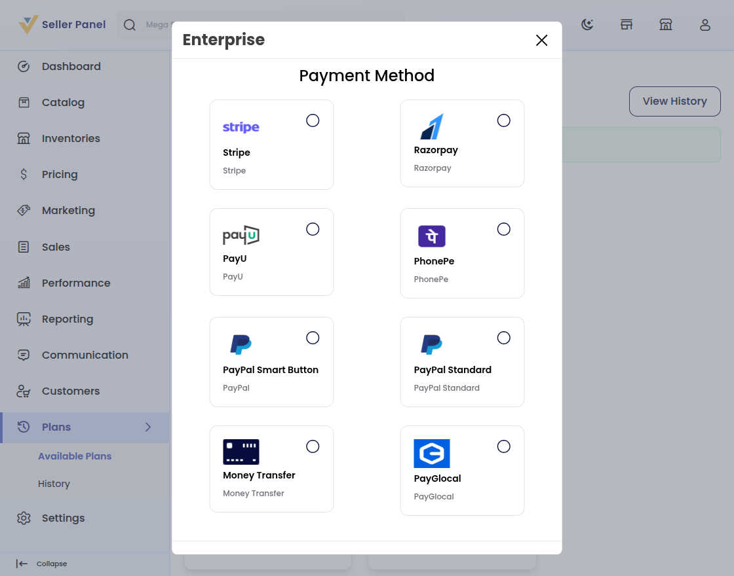Image resolution: width=734 pixels, height=576 pixels.
Task: Click the Plans history clock icon
Action: (24, 427)
